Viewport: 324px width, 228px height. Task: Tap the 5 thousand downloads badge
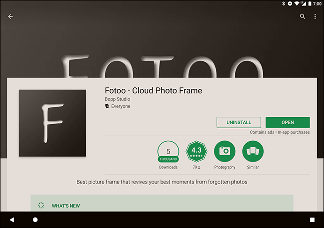168,152
